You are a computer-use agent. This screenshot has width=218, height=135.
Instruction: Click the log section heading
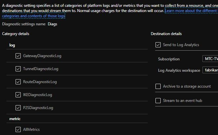click(x=12, y=45)
